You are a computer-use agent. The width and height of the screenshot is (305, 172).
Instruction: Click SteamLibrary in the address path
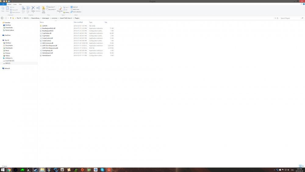[35, 18]
